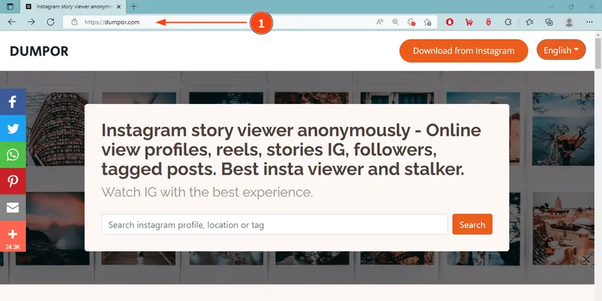
Task: Click the Pinterest share icon
Action: 13,181
